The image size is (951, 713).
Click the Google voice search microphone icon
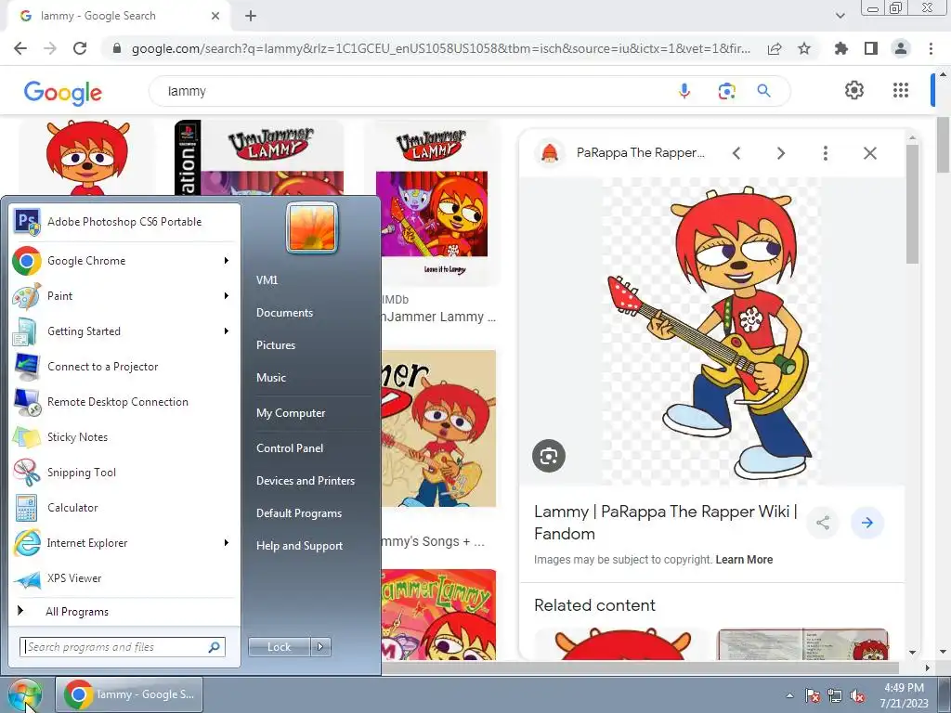684,91
